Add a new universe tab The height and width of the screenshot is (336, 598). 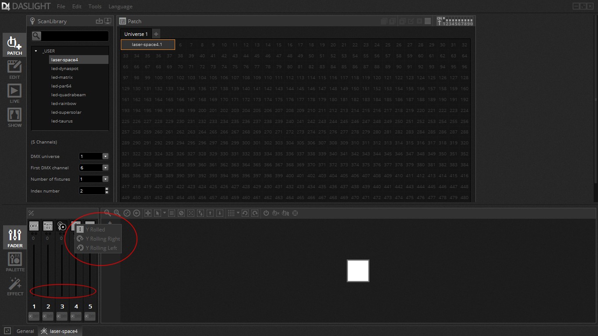click(156, 34)
